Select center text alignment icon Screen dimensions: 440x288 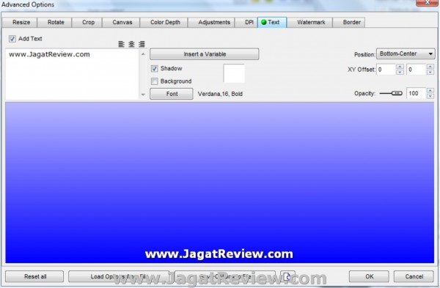coord(131,44)
